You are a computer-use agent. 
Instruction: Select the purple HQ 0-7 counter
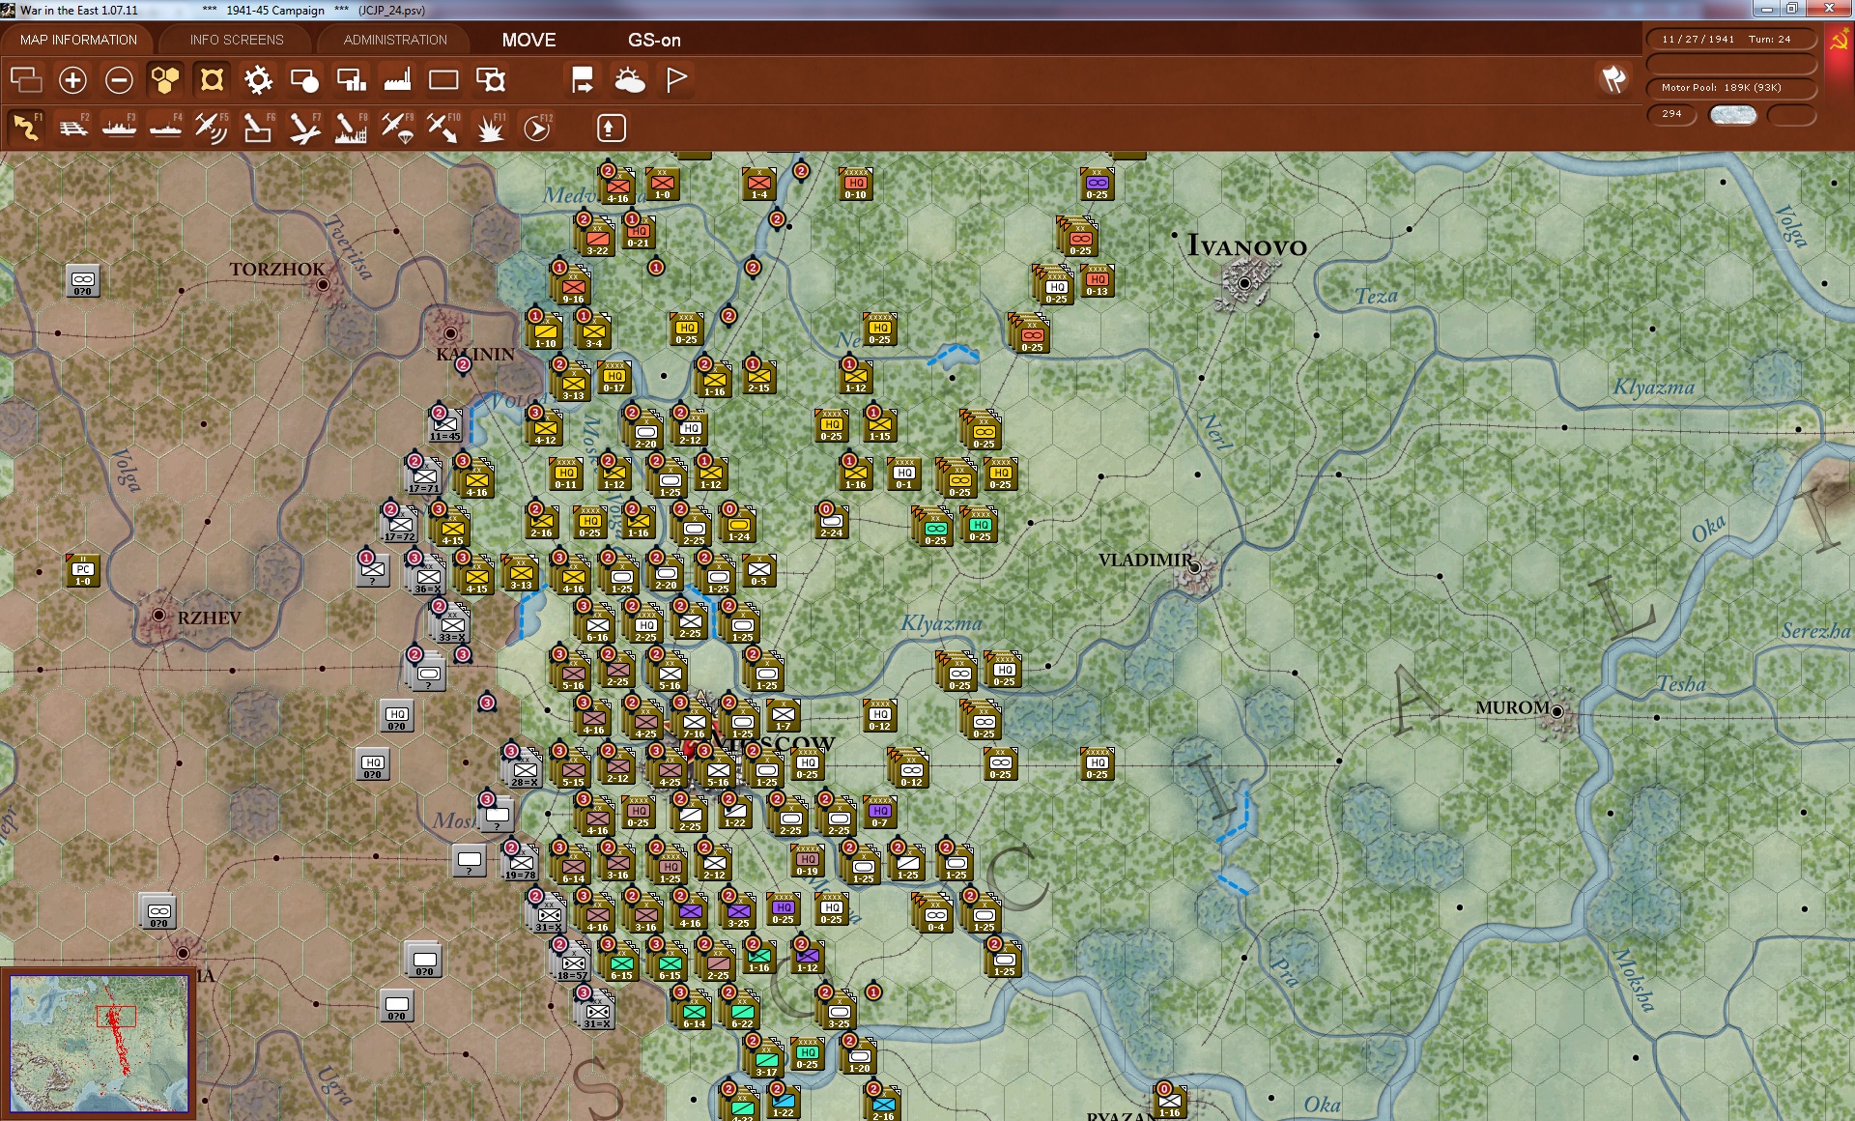click(x=880, y=812)
